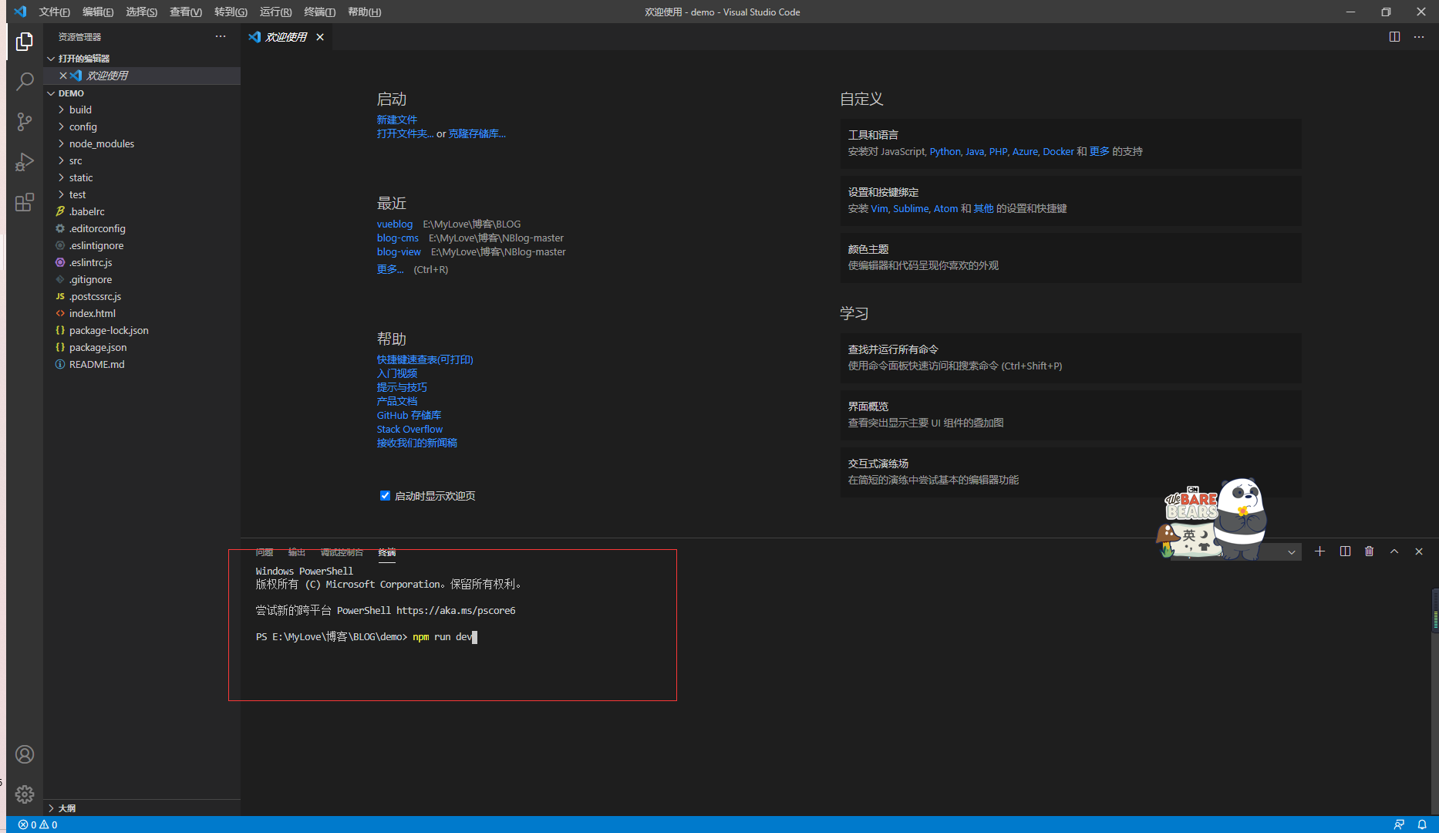
Task: Close the terminal panel
Action: (x=1419, y=551)
